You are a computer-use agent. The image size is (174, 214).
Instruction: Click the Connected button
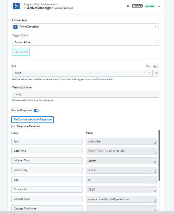(21, 52)
